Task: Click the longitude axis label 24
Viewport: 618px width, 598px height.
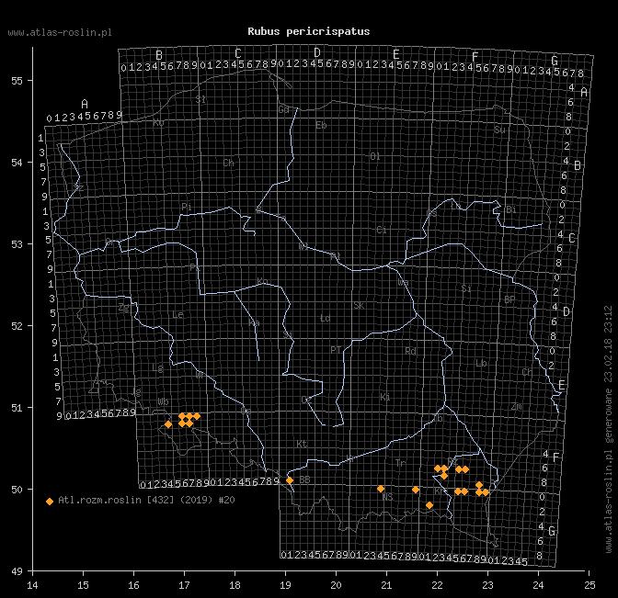Action: click(x=538, y=585)
